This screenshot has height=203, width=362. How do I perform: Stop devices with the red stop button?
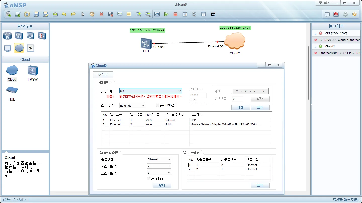click(175, 14)
